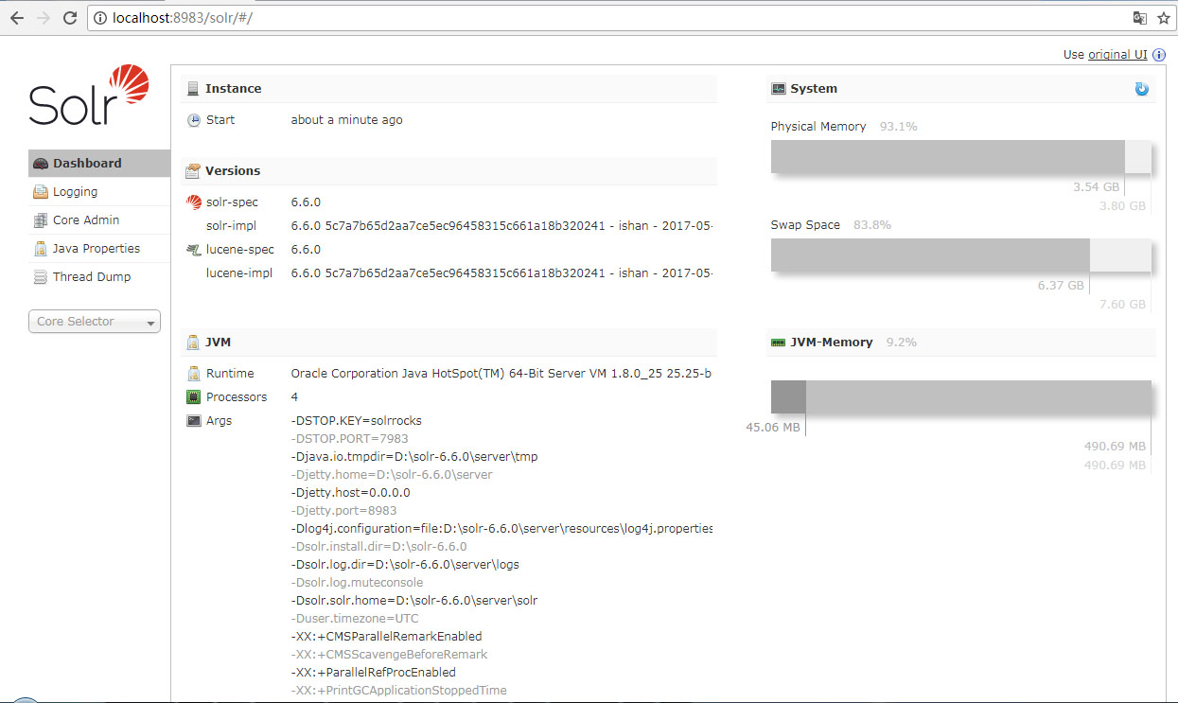
Task: Click the translate page icon
Action: click(1140, 18)
